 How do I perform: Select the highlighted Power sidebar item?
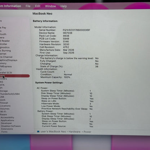(x=15, y=76)
